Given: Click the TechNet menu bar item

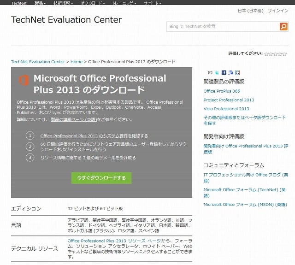Looking at the screenshot, I should coord(19,3).
